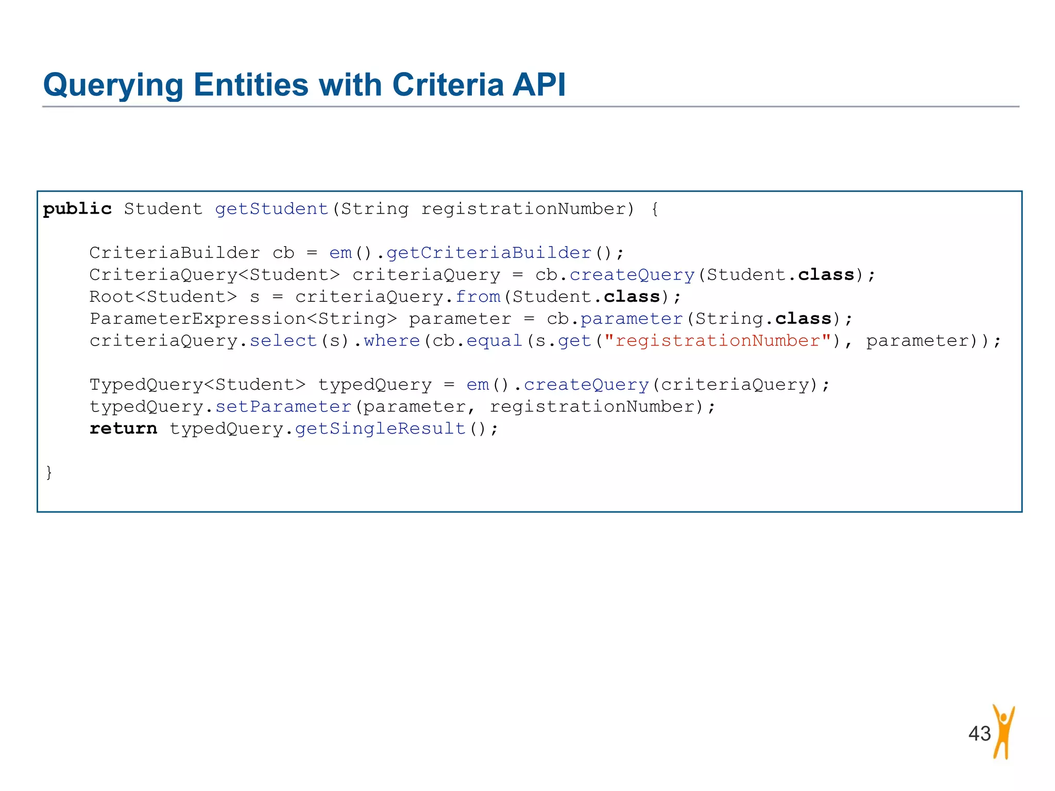Screen dimensions: 1055x791
Task: Click the from method call
Action: (x=478, y=297)
